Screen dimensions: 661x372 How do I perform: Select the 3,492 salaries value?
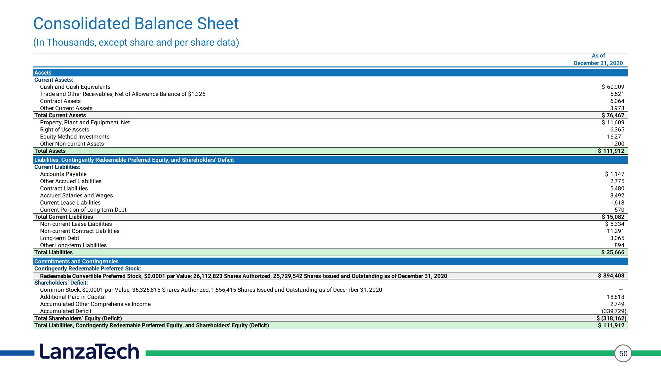pyautogui.click(x=617, y=195)
